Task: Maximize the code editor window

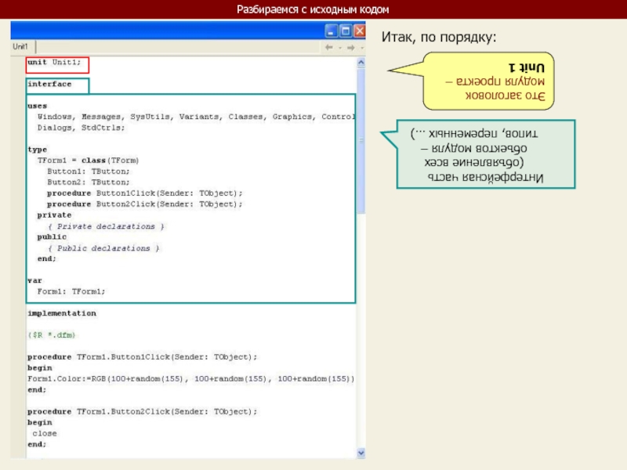Action: 346,31
